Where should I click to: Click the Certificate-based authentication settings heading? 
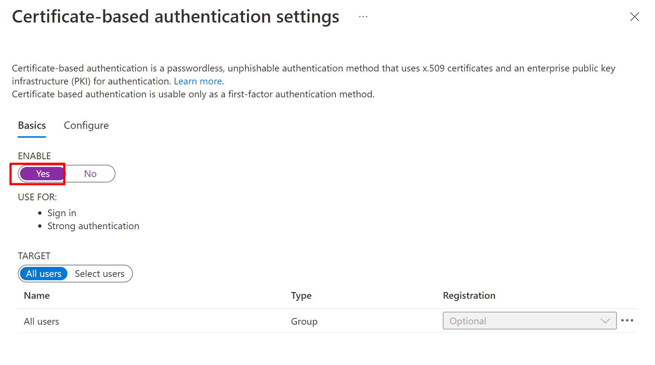pos(176,17)
